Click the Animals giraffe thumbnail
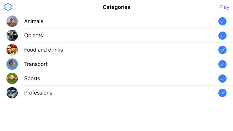Viewport: 233px width, 131px height. click(x=12, y=21)
